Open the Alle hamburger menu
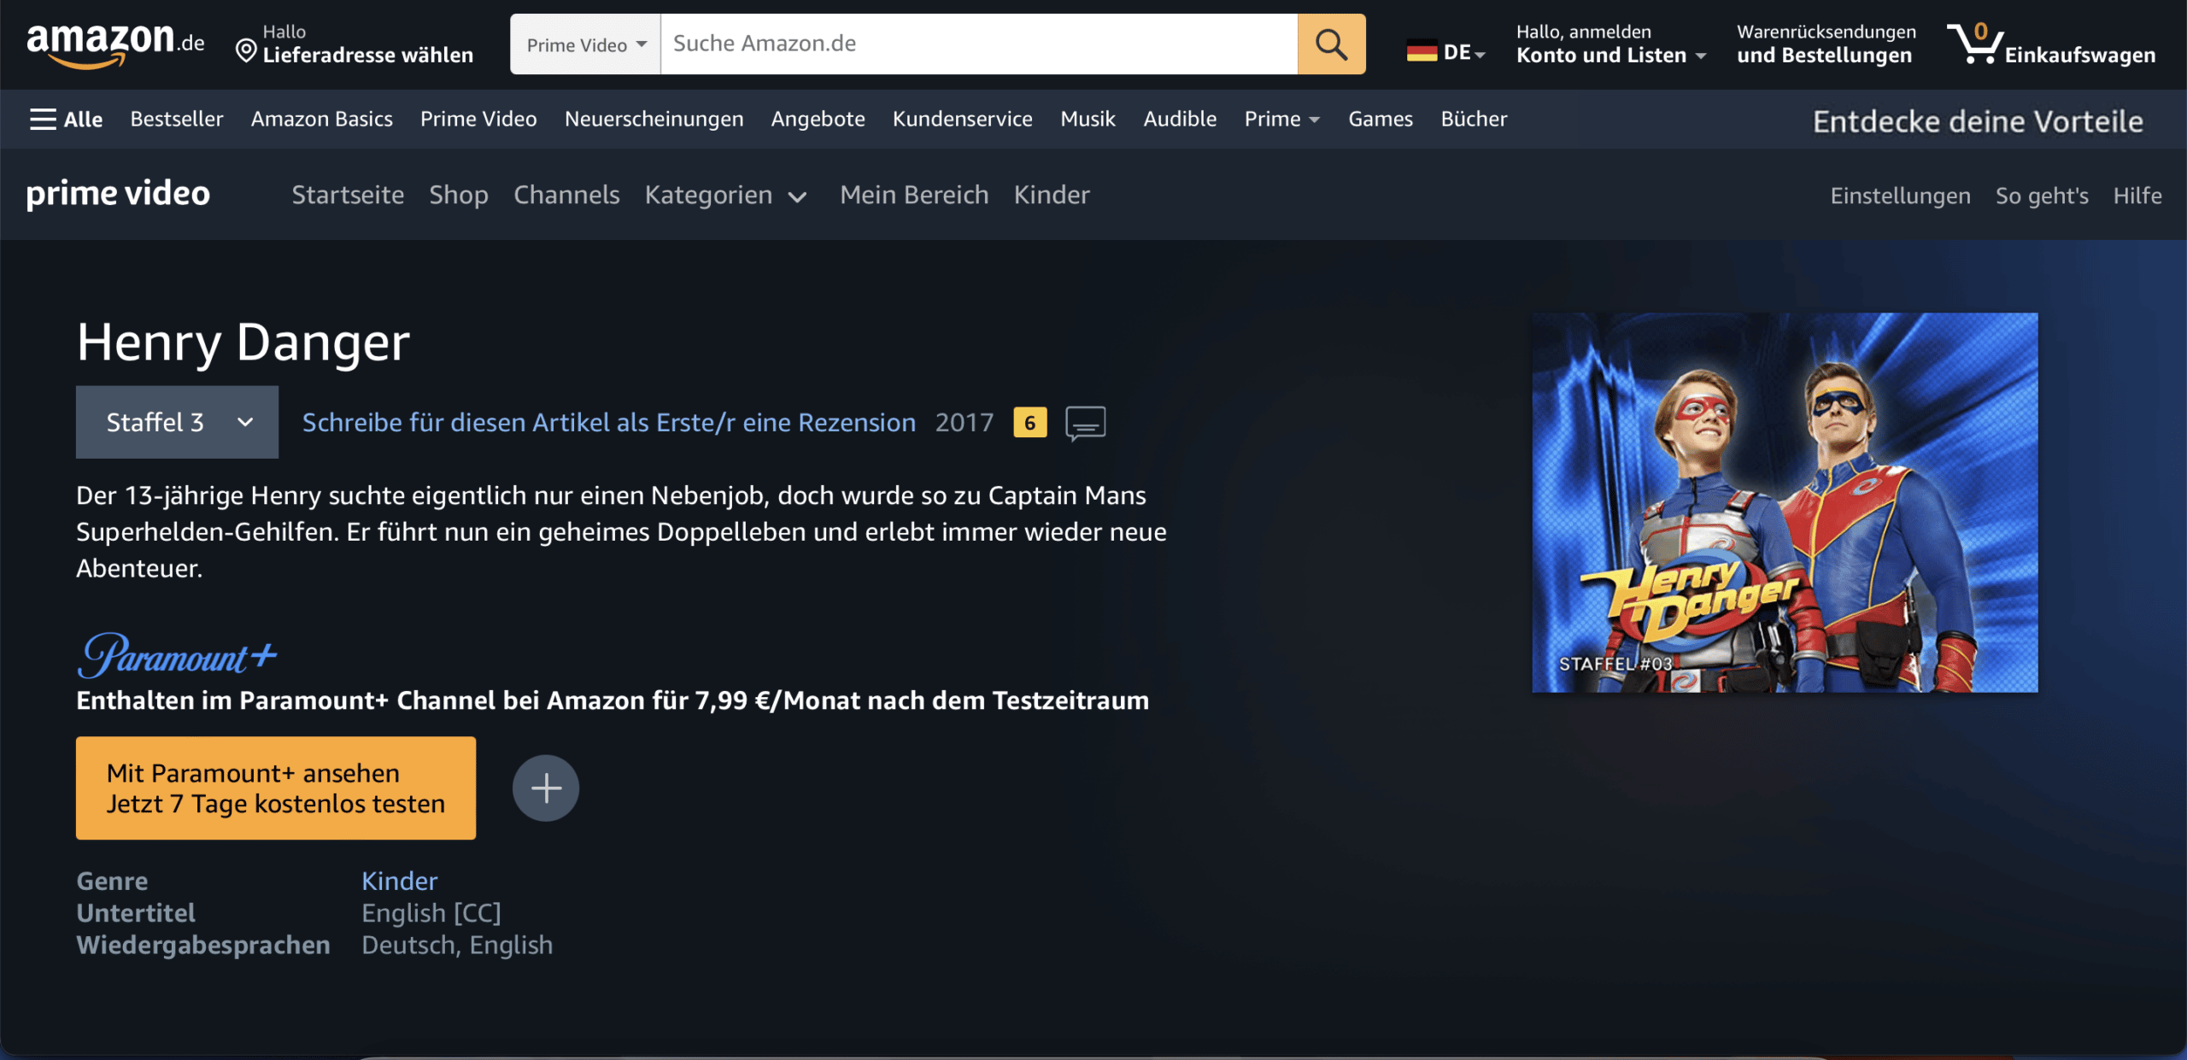Viewport: 2187px width, 1060px height. click(66, 119)
